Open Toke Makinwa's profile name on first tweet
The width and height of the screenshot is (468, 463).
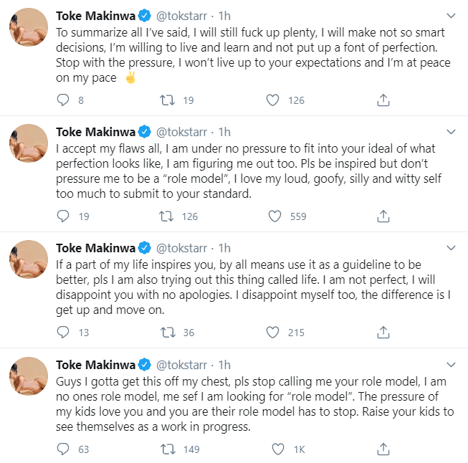click(95, 16)
